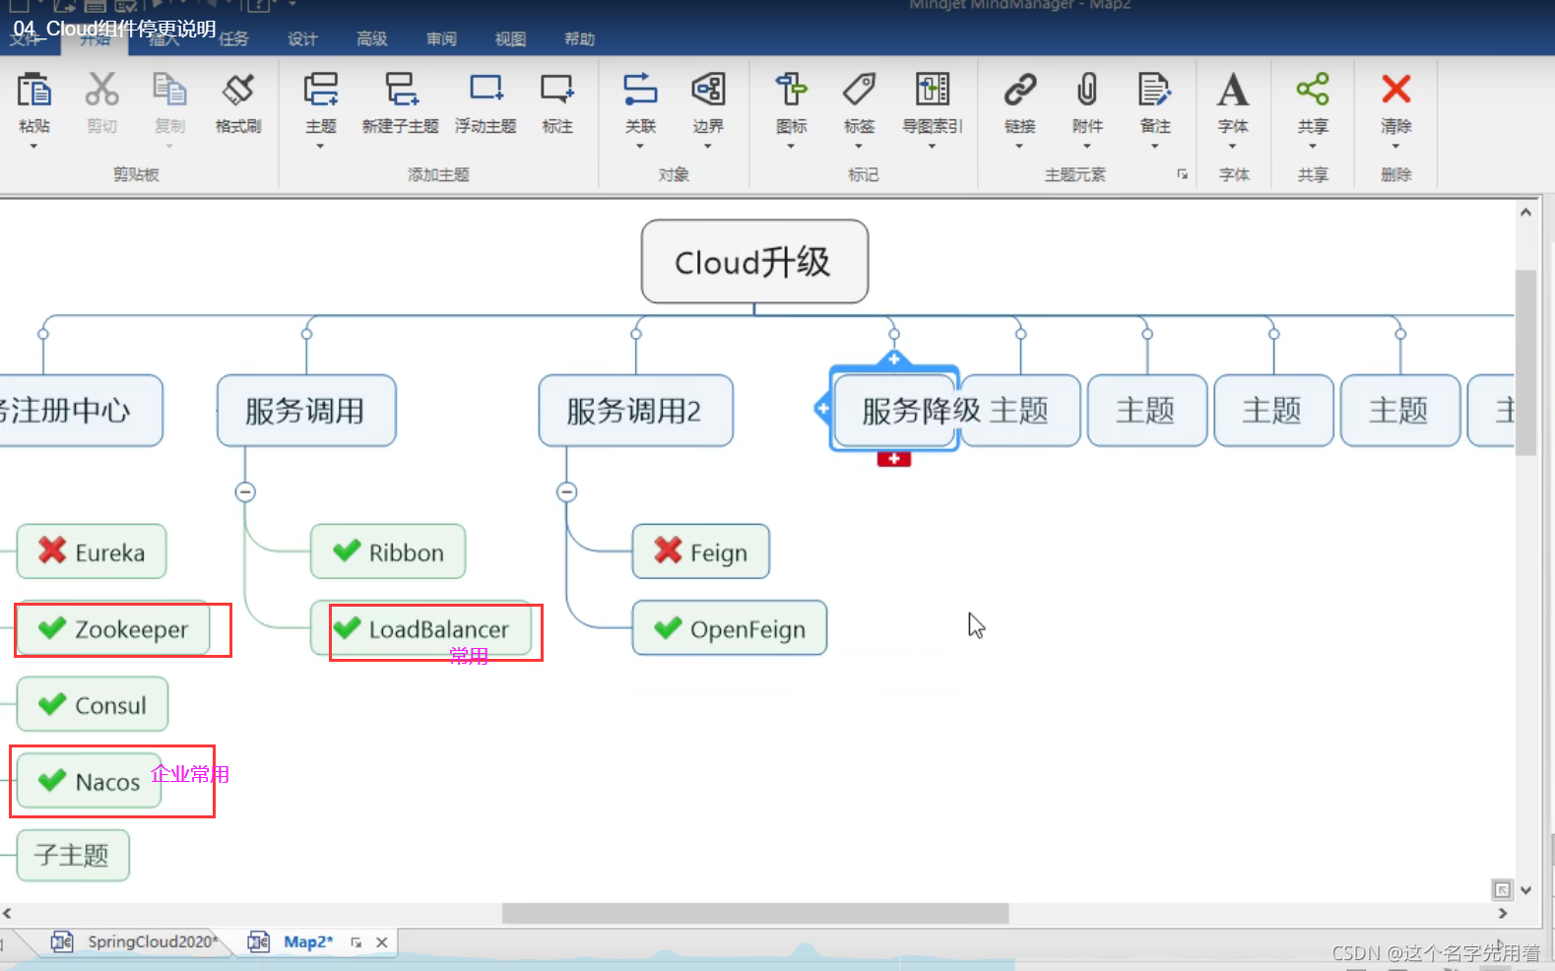Click the blue plus handle left of 服务降级

tap(822, 408)
